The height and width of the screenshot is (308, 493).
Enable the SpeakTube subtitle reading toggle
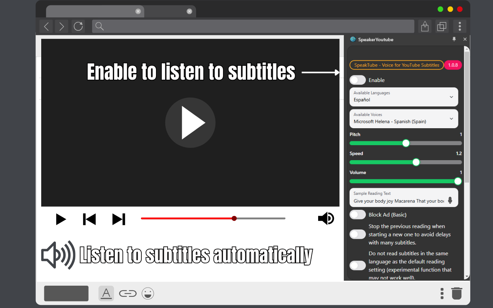pyautogui.click(x=357, y=80)
